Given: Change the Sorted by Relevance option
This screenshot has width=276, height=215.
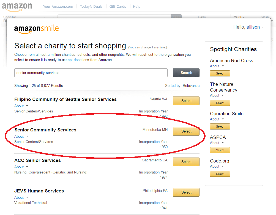Looking at the screenshot, I should point(191,86).
